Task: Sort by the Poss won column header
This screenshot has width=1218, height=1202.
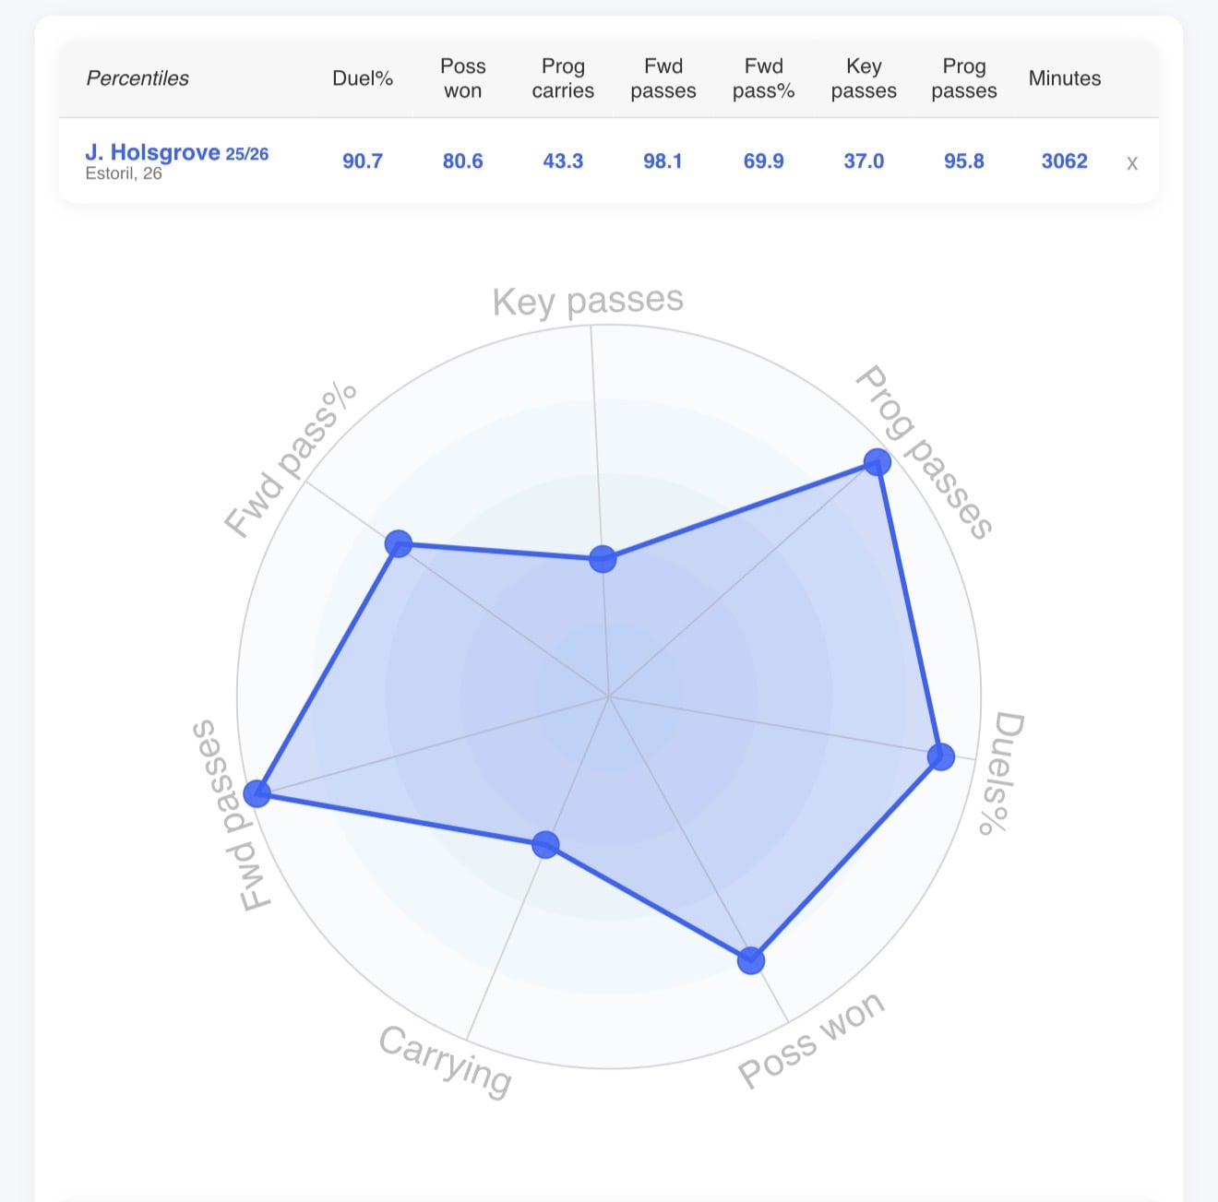Action: [x=462, y=78]
